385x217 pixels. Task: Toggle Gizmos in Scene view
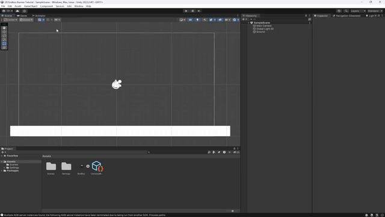[234, 20]
